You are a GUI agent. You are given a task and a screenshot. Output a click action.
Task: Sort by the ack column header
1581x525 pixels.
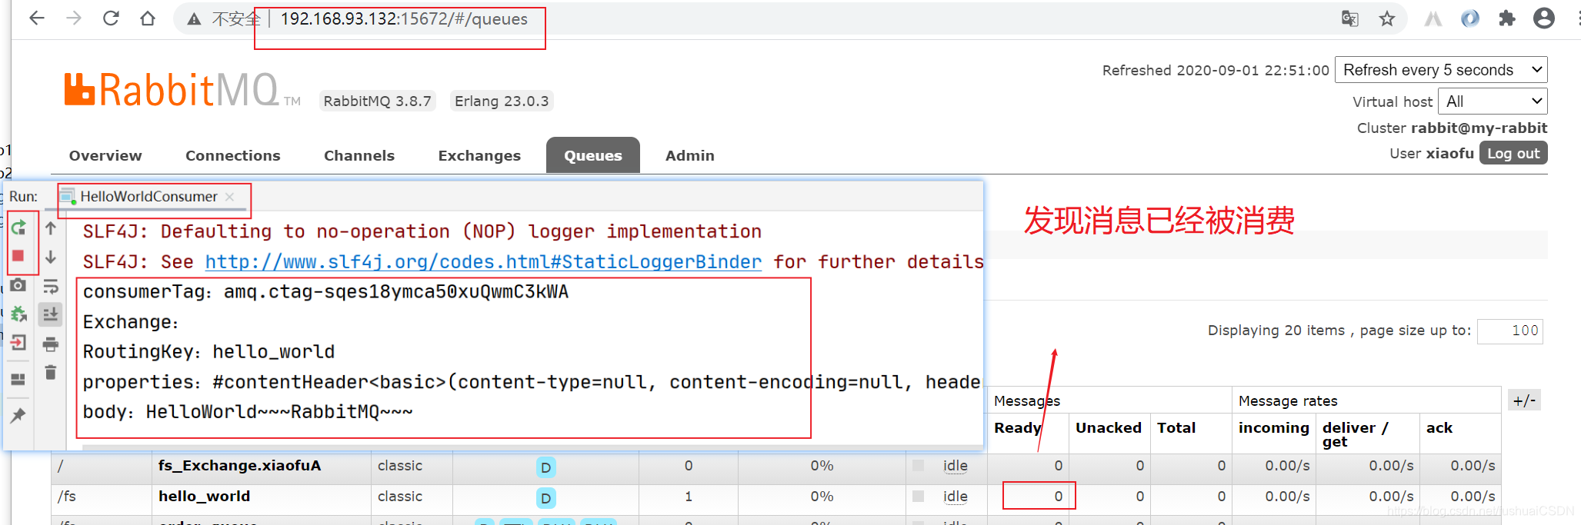click(1439, 428)
